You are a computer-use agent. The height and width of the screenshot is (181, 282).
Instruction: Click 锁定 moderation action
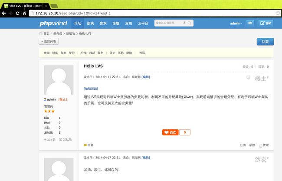pyautogui.click(x=112, y=53)
